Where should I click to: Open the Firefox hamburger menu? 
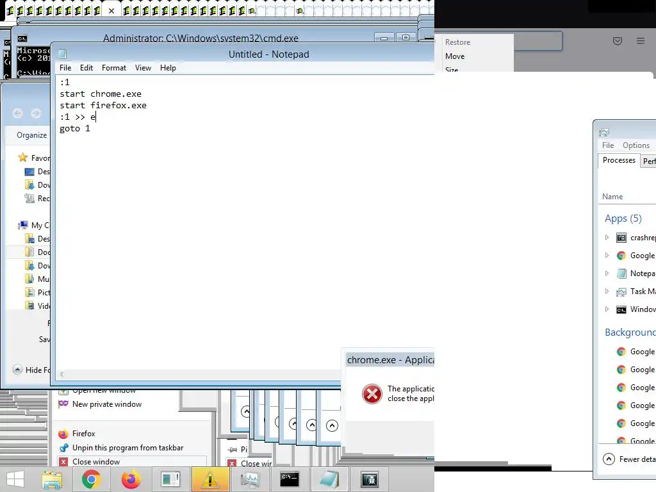coord(641,41)
